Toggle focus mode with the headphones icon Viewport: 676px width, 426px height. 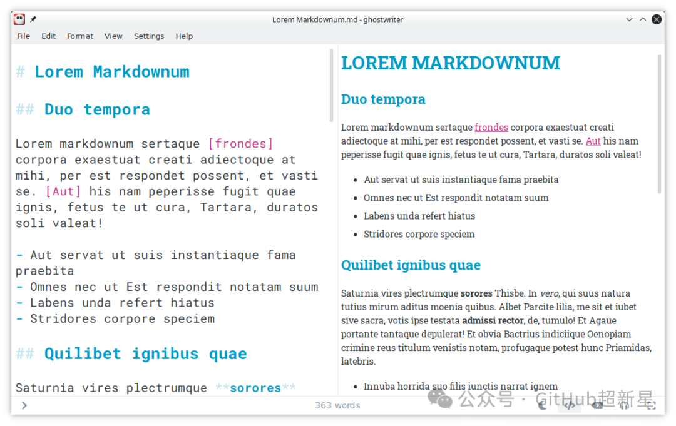[623, 405]
